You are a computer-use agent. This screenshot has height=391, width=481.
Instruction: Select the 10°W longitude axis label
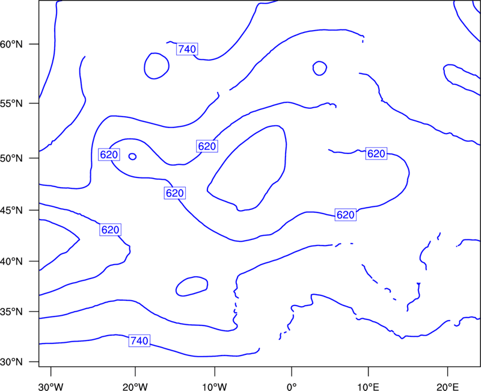tap(215, 387)
